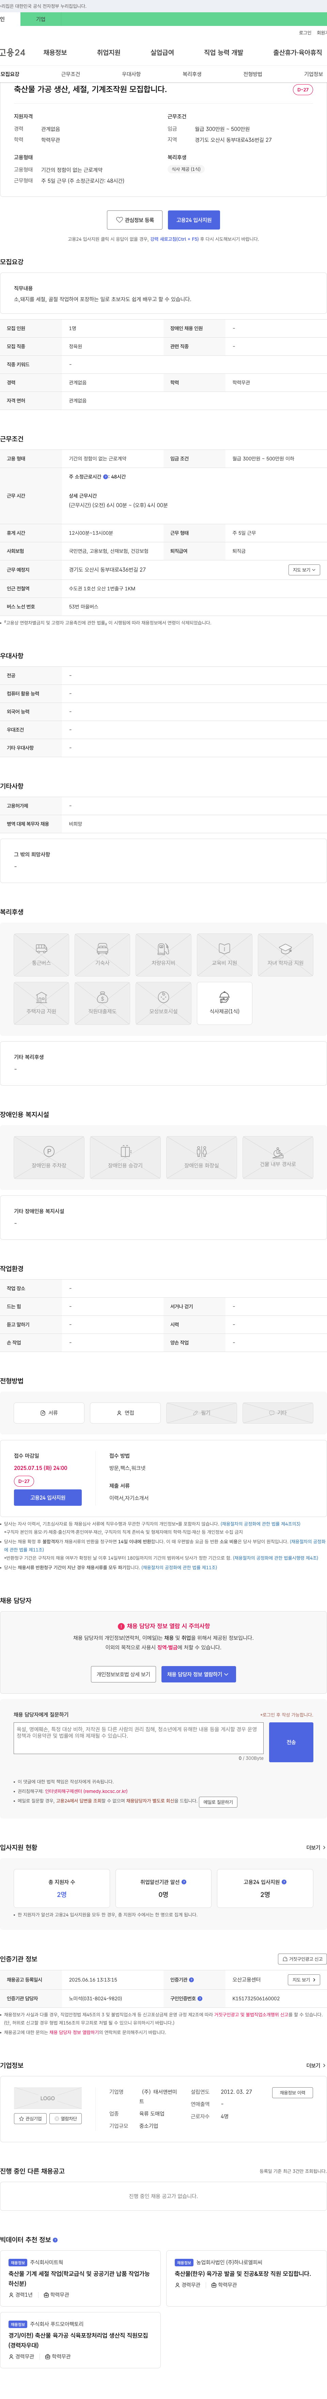Click the 로그인 link at top

[305, 33]
